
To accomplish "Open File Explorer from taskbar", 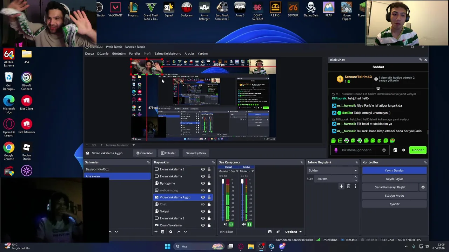I will coord(251,246).
